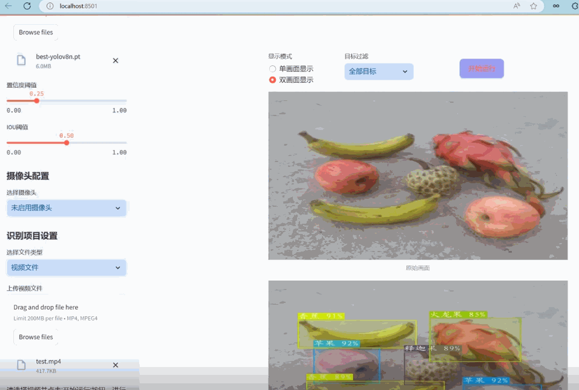Click the best-yolov8n.pt file name
This screenshot has height=390, width=579.
[x=58, y=57]
